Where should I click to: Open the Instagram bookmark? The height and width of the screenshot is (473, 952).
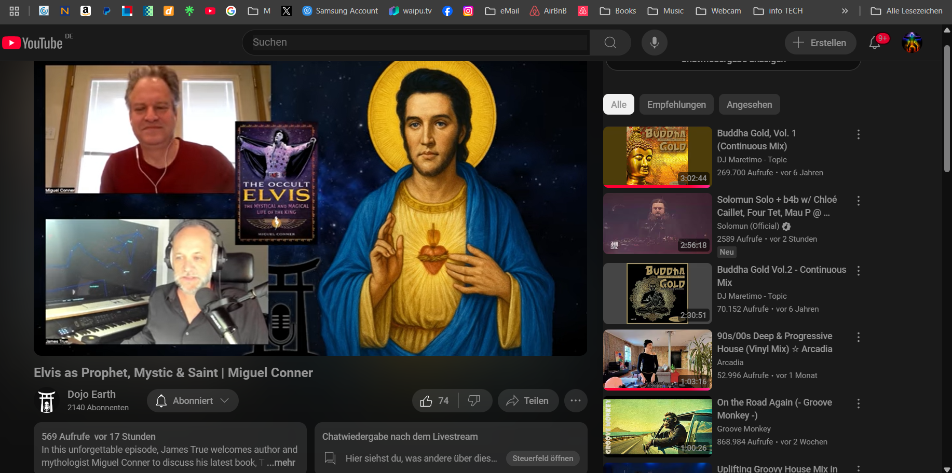468,11
